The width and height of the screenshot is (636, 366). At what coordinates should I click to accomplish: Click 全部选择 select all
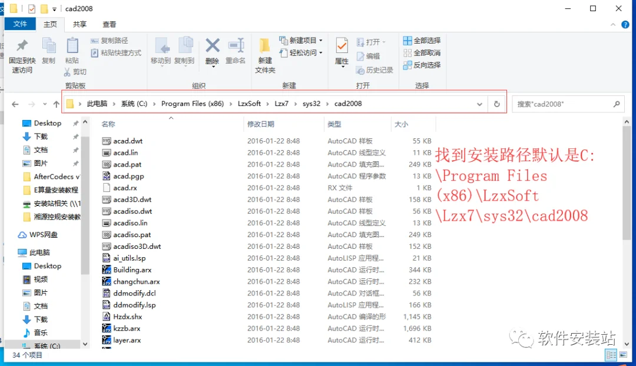coord(422,41)
